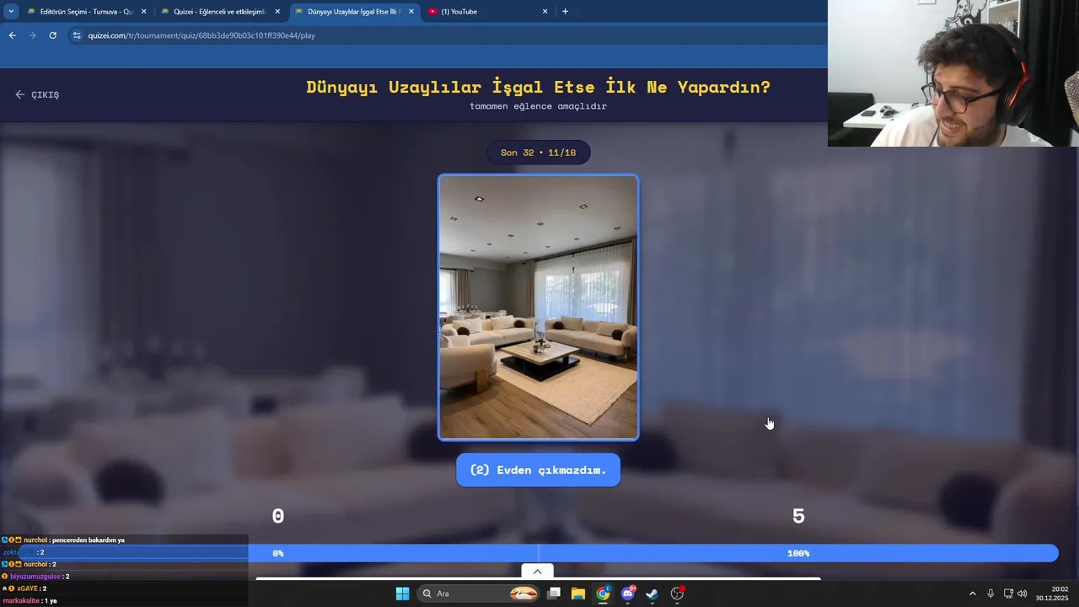
Task: Close the 'Quizei - Eğlenceli' tab
Action: click(277, 12)
